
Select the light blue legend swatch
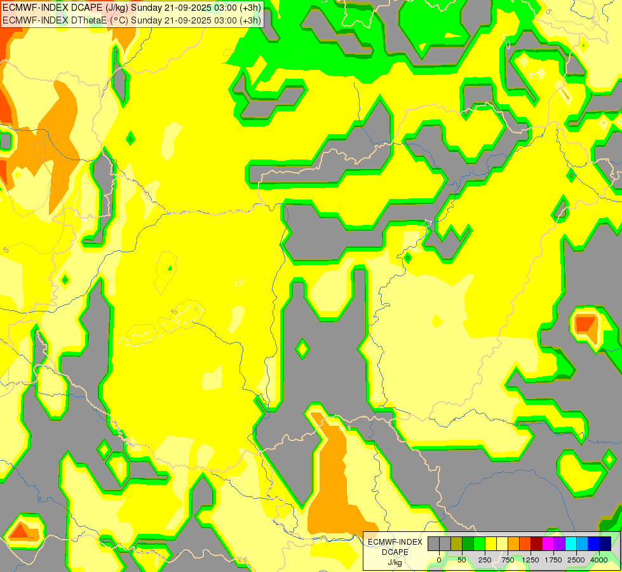pos(583,543)
